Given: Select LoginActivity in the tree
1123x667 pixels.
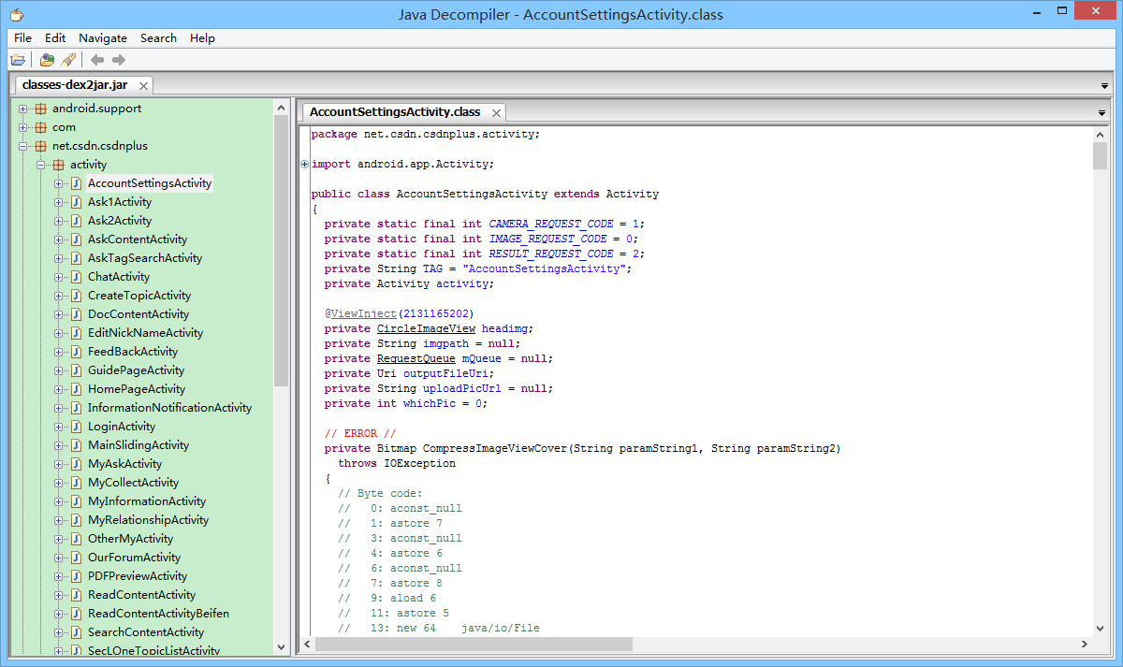Looking at the screenshot, I should tap(122, 427).
